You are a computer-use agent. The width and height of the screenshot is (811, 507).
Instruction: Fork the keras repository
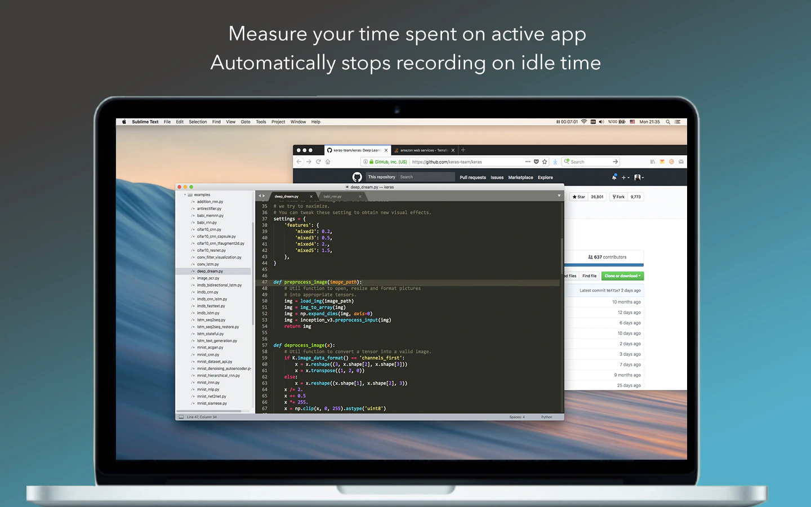[x=618, y=197]
